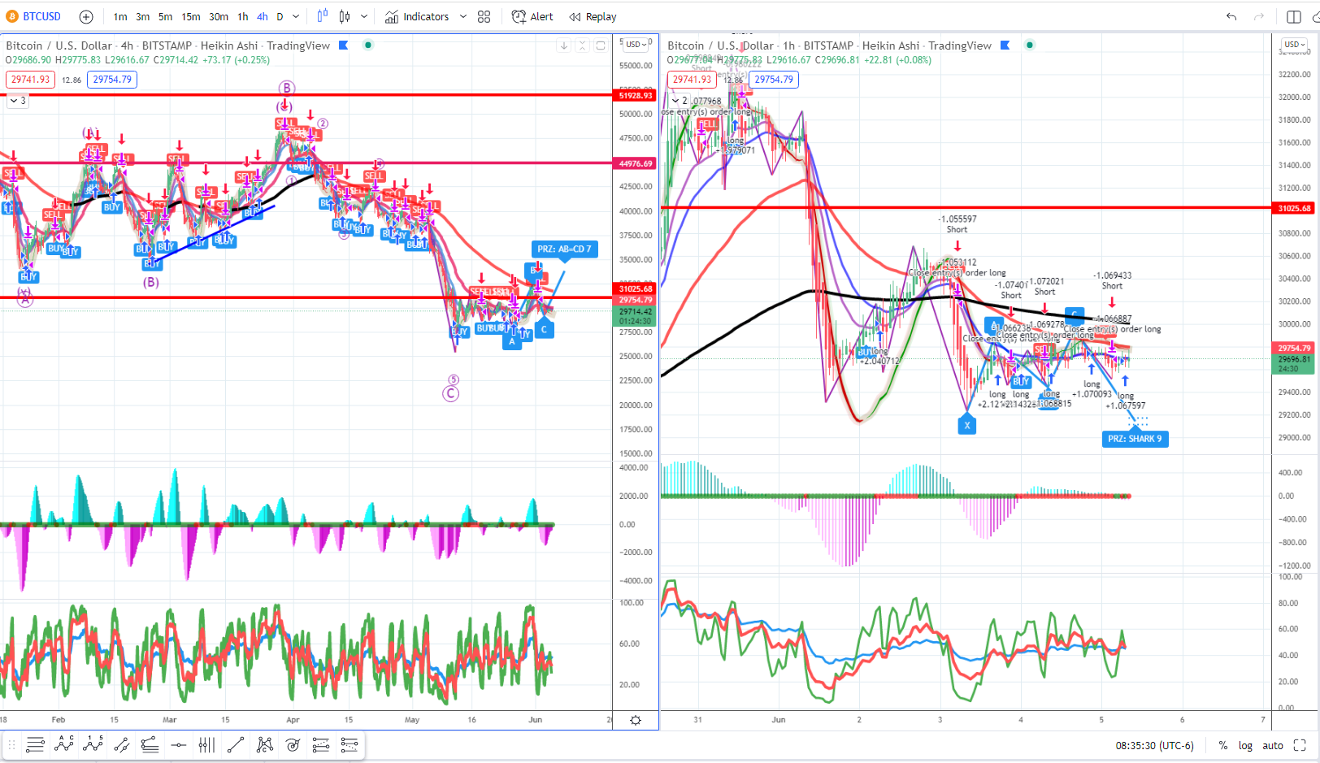Open left chart settings gear
This screenshot has width=1320, height=763.
pos(636,720)
